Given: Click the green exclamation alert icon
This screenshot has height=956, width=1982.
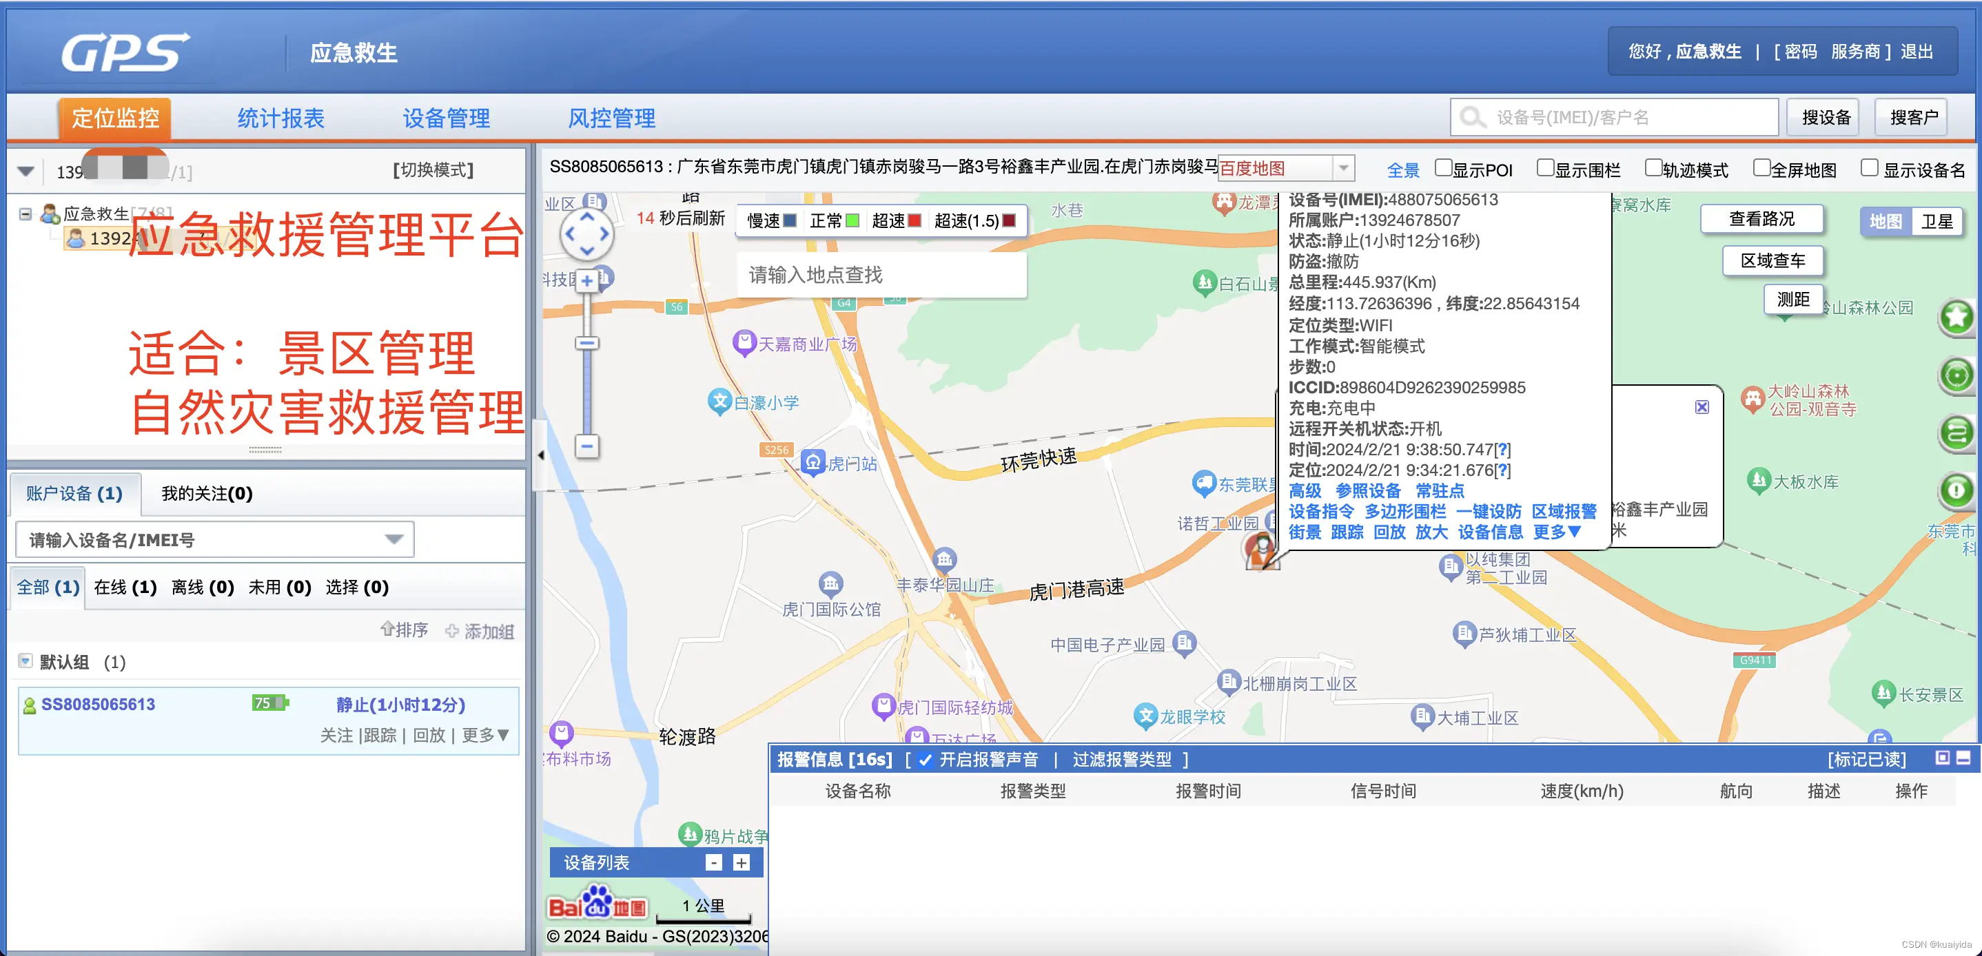Looking at the screenshot, I should (x=1957, y=490).
